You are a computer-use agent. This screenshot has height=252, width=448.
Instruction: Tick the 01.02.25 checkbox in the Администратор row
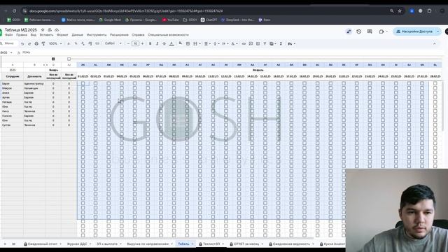pos(83,84)
